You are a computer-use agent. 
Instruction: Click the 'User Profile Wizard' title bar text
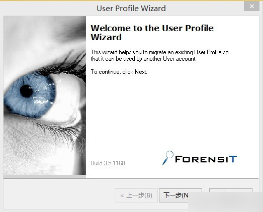pos(131,8)
